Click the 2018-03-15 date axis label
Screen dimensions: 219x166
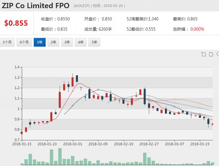point(200,144)
